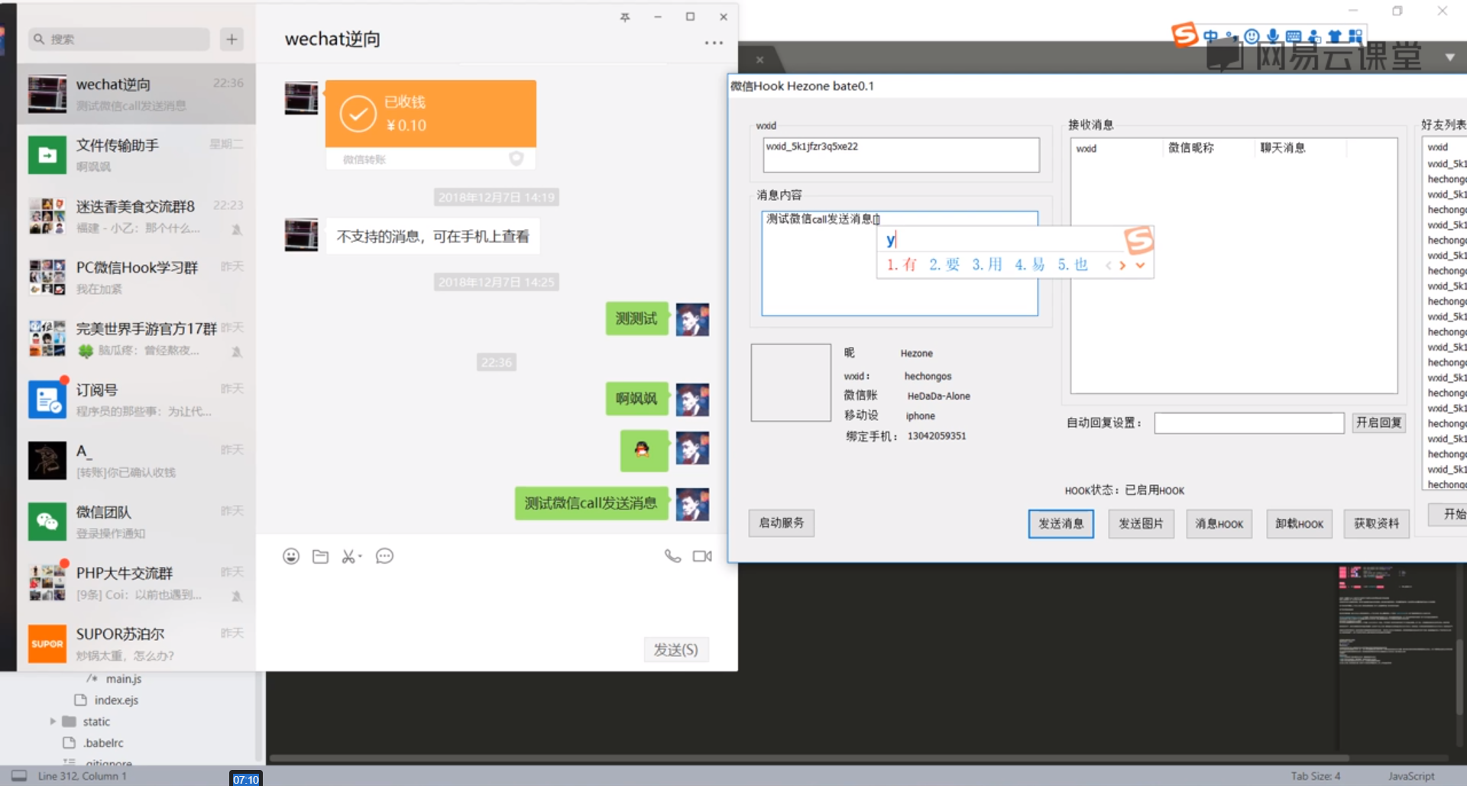Open the PHP大牛交流群 chat

coord(137,583)
